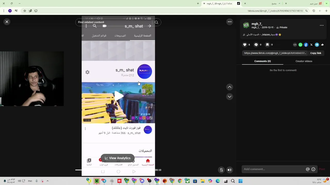Click the Copy link button
Image resolution: width=330 pixels, height=185 pixels.
click(316, 53)
